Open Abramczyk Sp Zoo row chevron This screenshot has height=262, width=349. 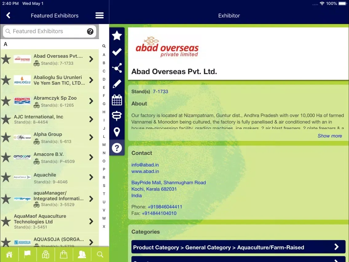(x=91, y=101)
